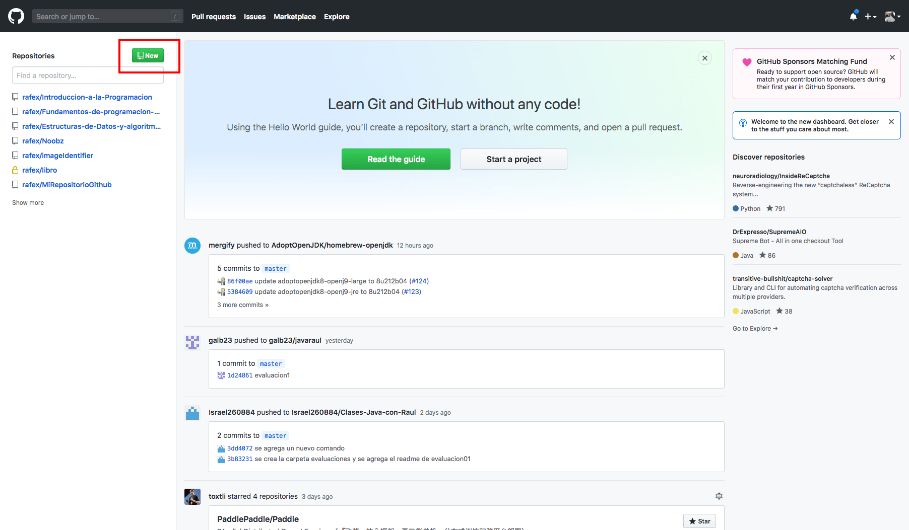Click mergify's avatar in the feed
Image resolution: width=909 pixels, height=530 pixels.
[x=192, y=246]
